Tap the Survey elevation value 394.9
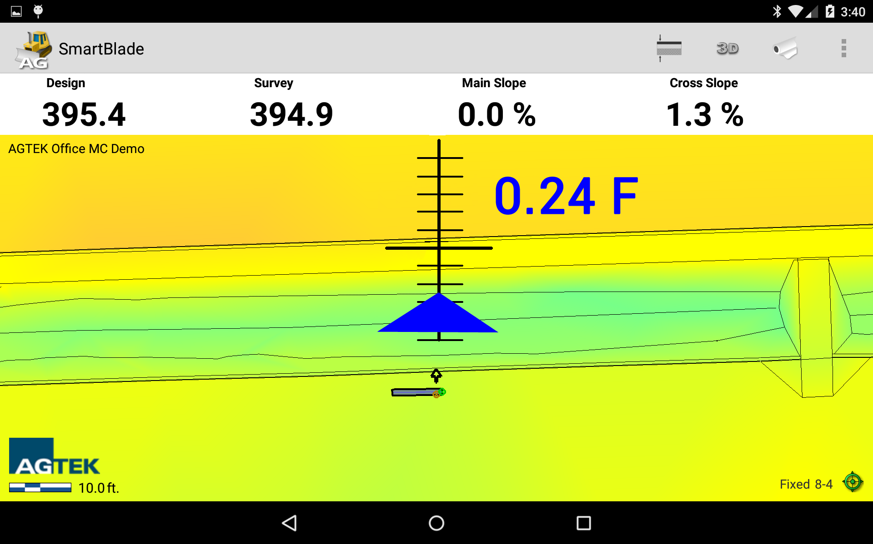This screenshot has height=544, width=873. (x=291, y=114)
